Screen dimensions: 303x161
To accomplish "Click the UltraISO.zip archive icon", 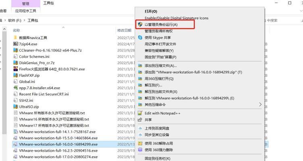I will [x=15, y=107].
